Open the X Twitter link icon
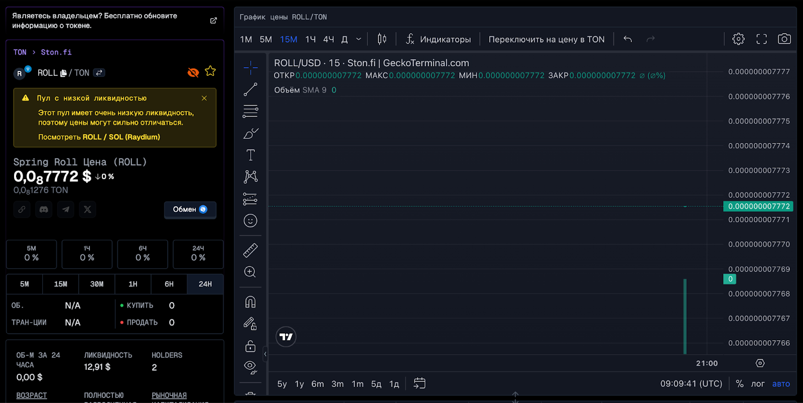803x403 pixels. click(x=88, y=209)
